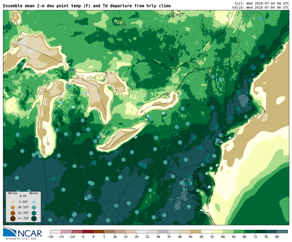Select the map title about ensemble mean dew point
The width and height of the screenshot is (292, 242).
[87, 6]
